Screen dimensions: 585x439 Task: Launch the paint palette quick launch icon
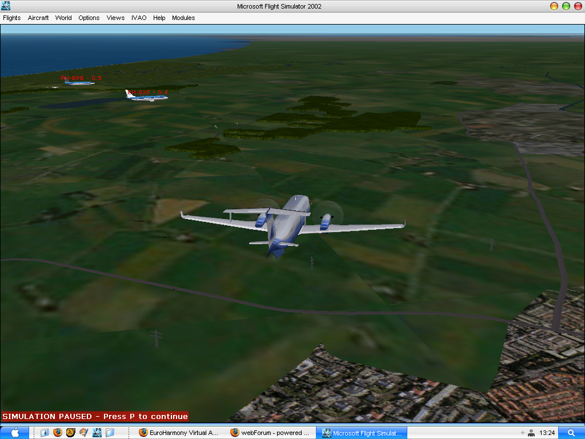pos(83,432)
